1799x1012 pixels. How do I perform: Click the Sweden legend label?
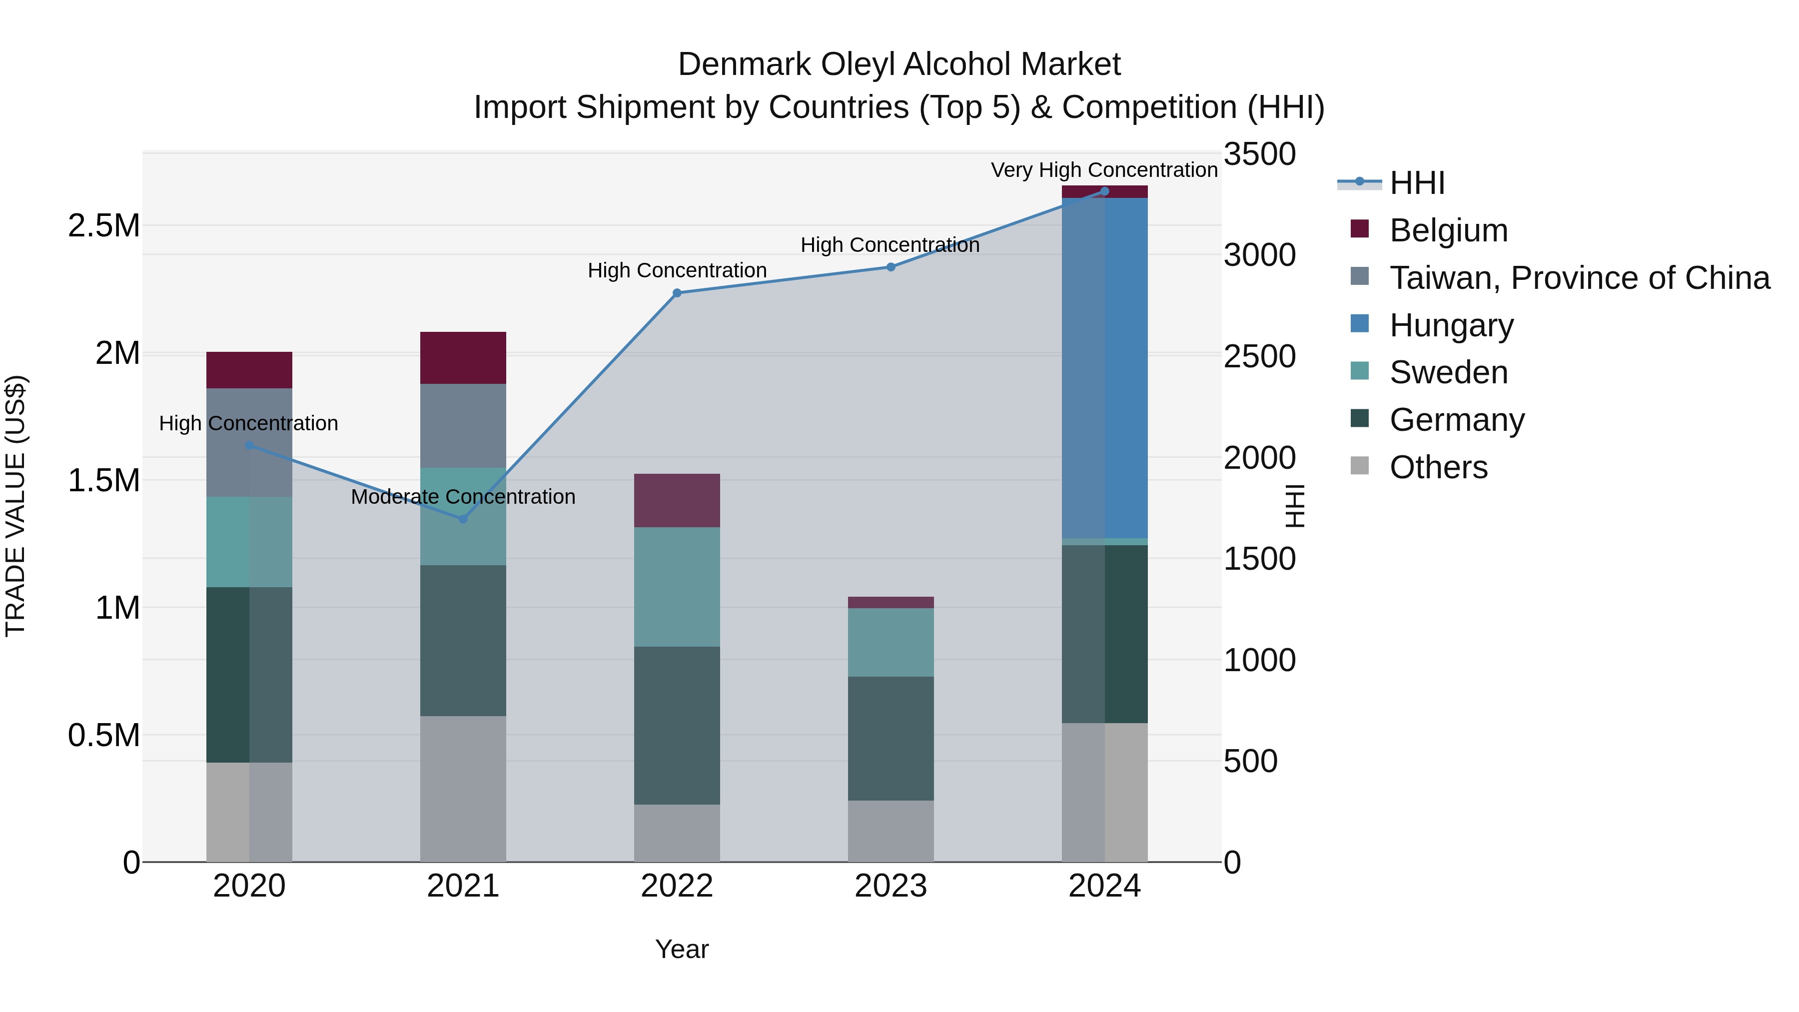(1448, 372)
